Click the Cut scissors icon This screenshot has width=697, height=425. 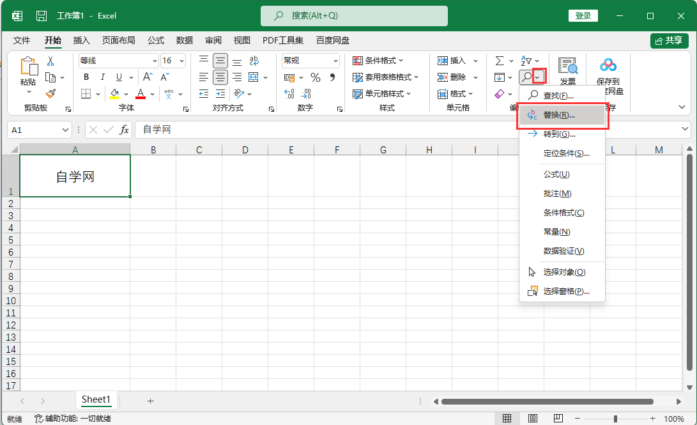tap(50, 61)
